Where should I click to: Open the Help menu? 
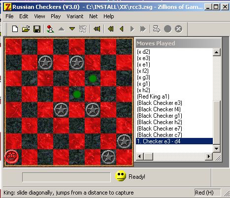109,16
